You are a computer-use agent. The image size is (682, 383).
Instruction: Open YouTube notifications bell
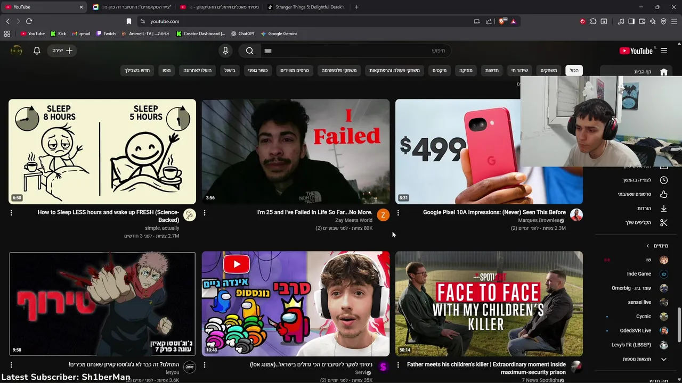(x=37, y=51)
